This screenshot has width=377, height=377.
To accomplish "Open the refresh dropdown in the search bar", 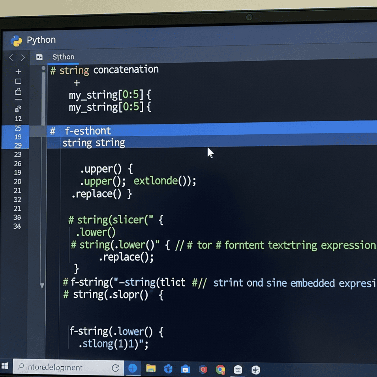I will (x=116, y=367).
